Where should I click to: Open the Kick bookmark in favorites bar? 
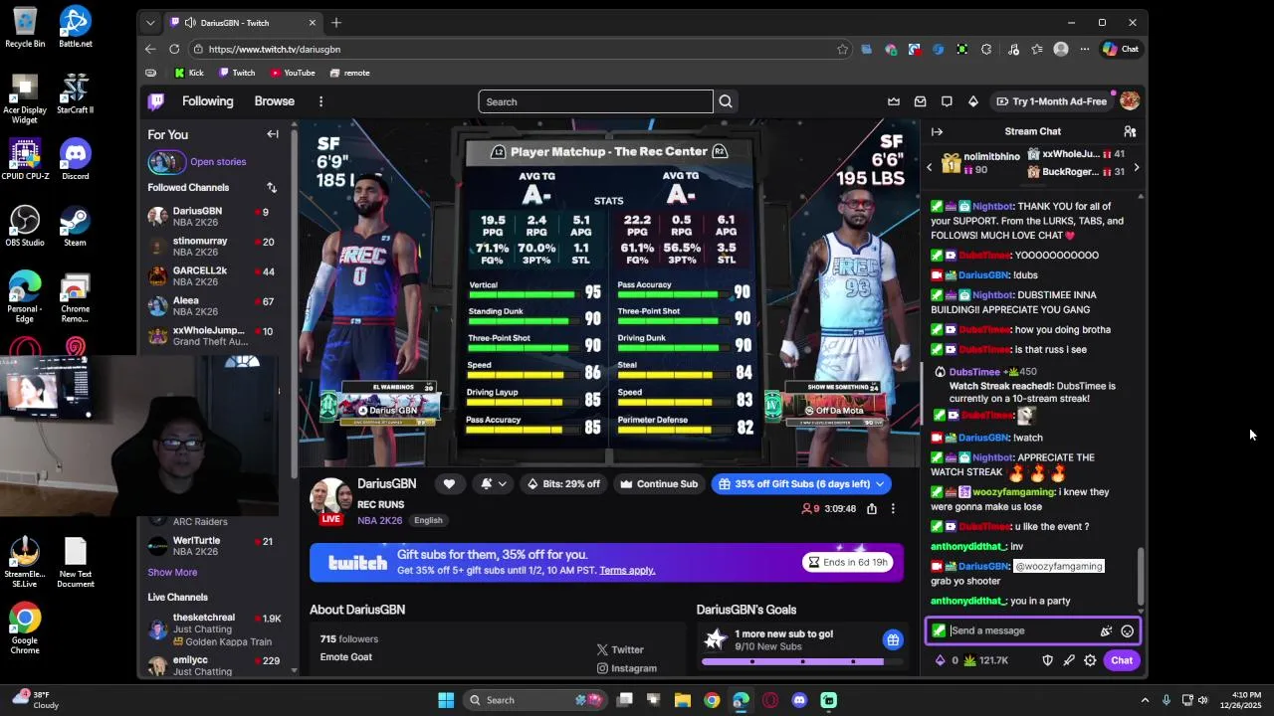189,73
